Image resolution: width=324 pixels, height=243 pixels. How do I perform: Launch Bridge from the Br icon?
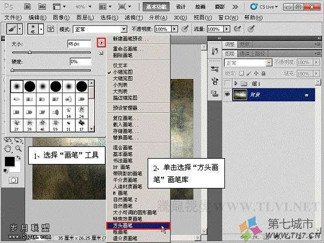pyautogui.click(x=28, y=7)
